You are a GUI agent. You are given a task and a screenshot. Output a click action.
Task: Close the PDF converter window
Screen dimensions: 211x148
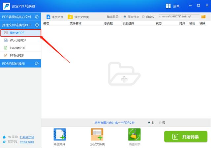coord(207,6)
